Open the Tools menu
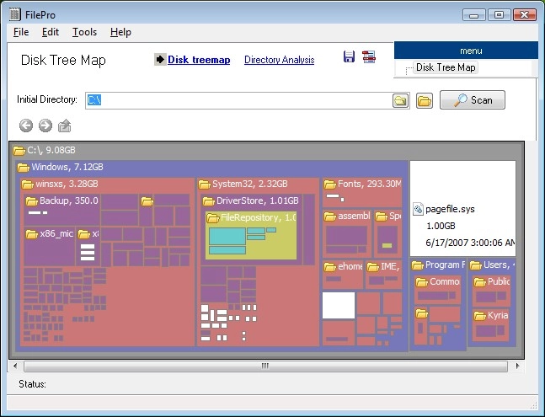Image resolution: width=545 pixels, height=417 pixels. (84, 32)
